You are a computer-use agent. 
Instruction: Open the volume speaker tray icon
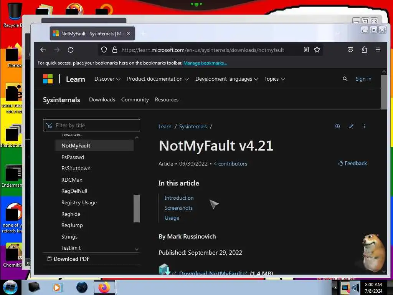(355, 288)
